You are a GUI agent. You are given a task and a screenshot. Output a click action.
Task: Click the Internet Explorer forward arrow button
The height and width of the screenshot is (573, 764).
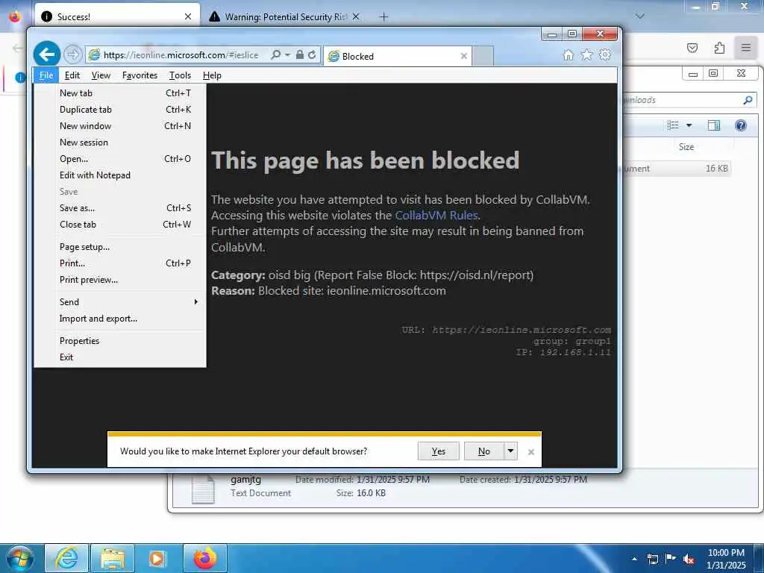pyautogui.click(x=72, y=54)
